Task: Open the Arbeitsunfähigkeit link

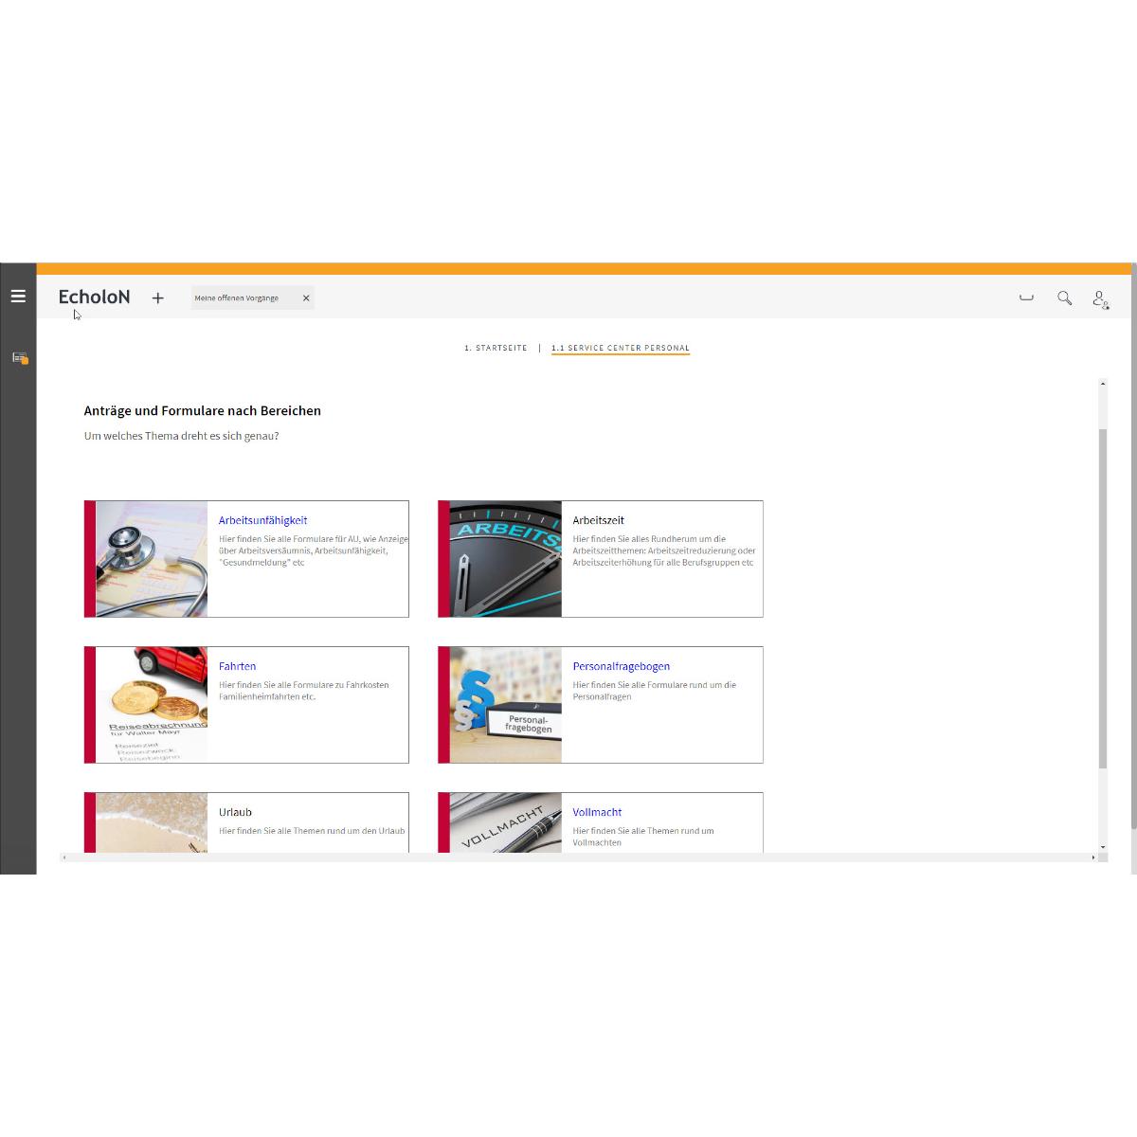Action: point(263,520)
